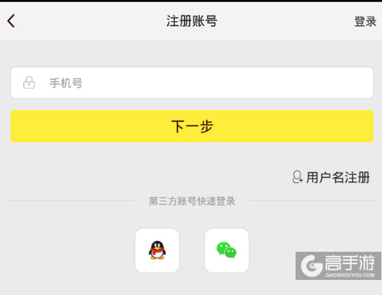The width and height of the screenshot is (382, 295).
Task: Go back using the left arrow
Action: (11, 21)
